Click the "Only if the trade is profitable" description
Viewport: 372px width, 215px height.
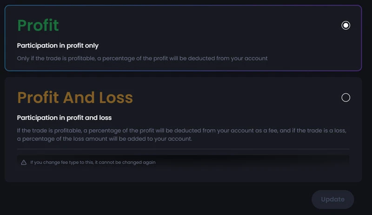click(142, 59)
